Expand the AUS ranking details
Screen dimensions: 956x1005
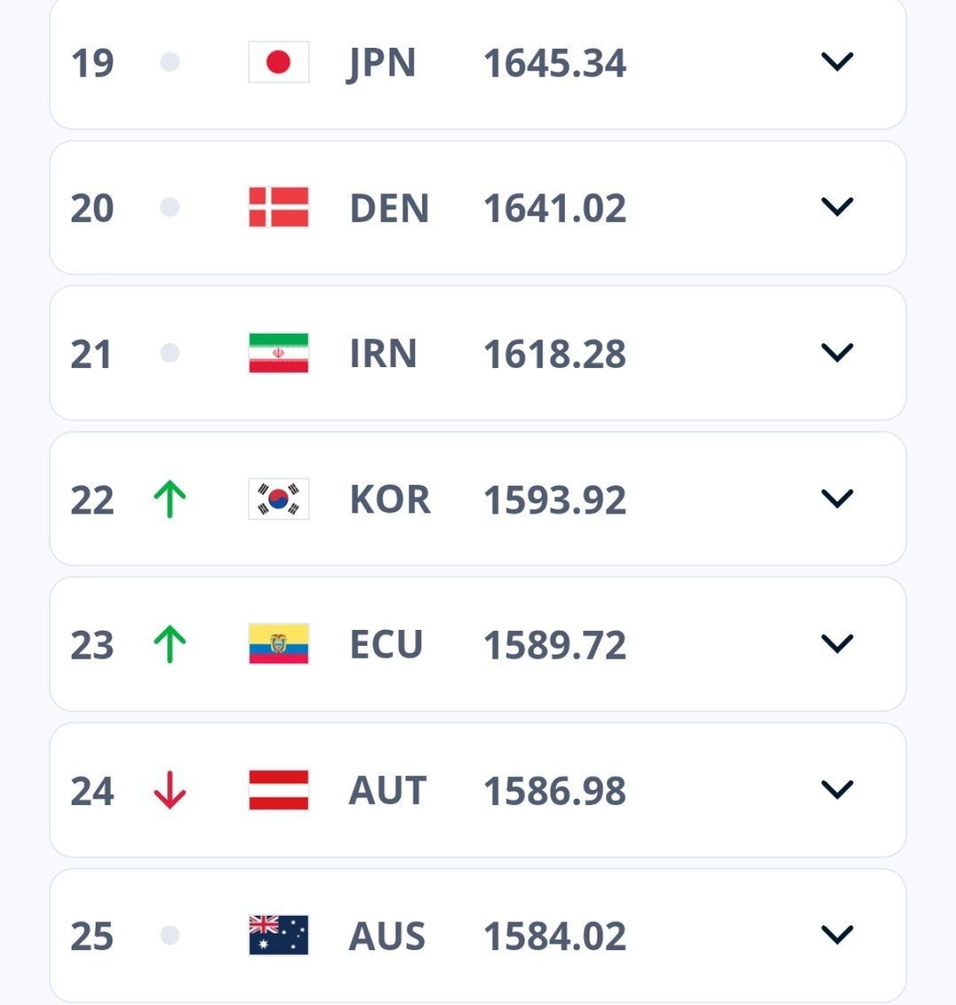[x=836, y=935]
